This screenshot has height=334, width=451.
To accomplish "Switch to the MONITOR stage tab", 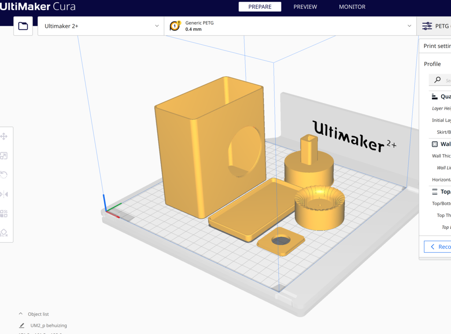I will [352, 7].
